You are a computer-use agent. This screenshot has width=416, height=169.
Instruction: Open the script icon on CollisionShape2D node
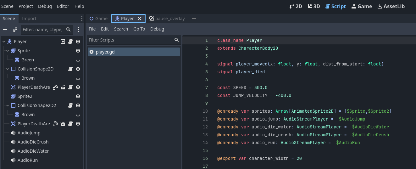point(71,69)
